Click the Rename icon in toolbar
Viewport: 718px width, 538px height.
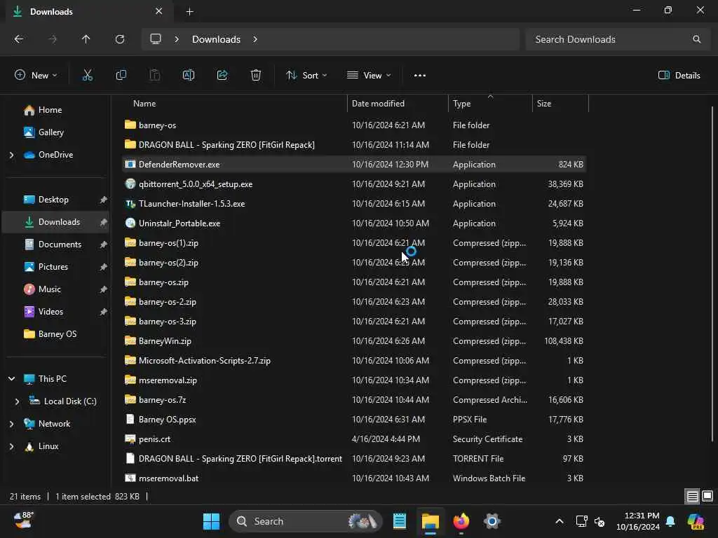pyautogui.click(x=189, y=76)
